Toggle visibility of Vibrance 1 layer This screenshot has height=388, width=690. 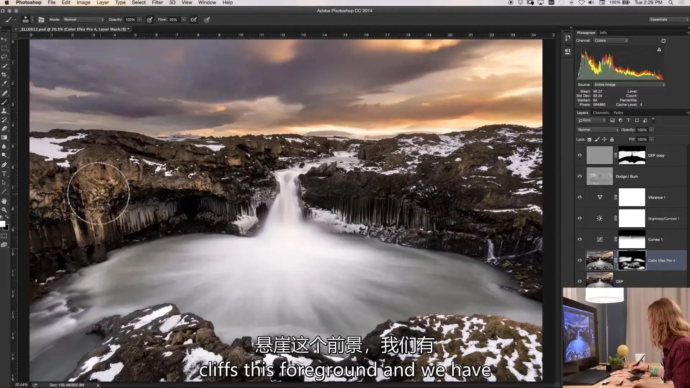580,197
